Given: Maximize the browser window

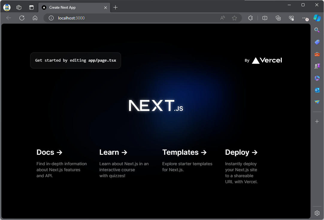Looking at the screenshot, I should point(303,5).
